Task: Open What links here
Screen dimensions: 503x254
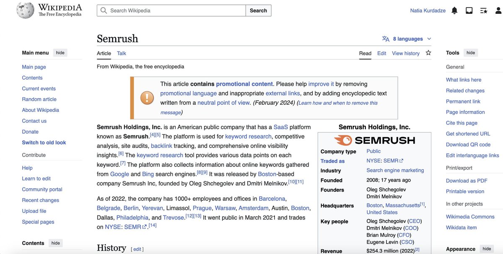Action: pos(464,80)
